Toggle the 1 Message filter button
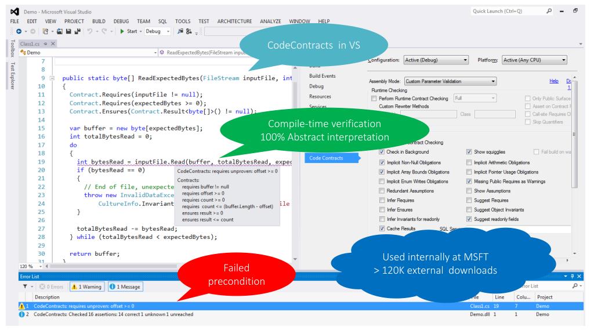594x334 pixels. (125, 286)
